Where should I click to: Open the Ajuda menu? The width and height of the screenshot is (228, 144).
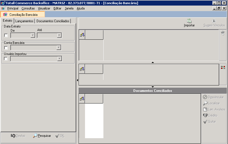tap(81, 8)
